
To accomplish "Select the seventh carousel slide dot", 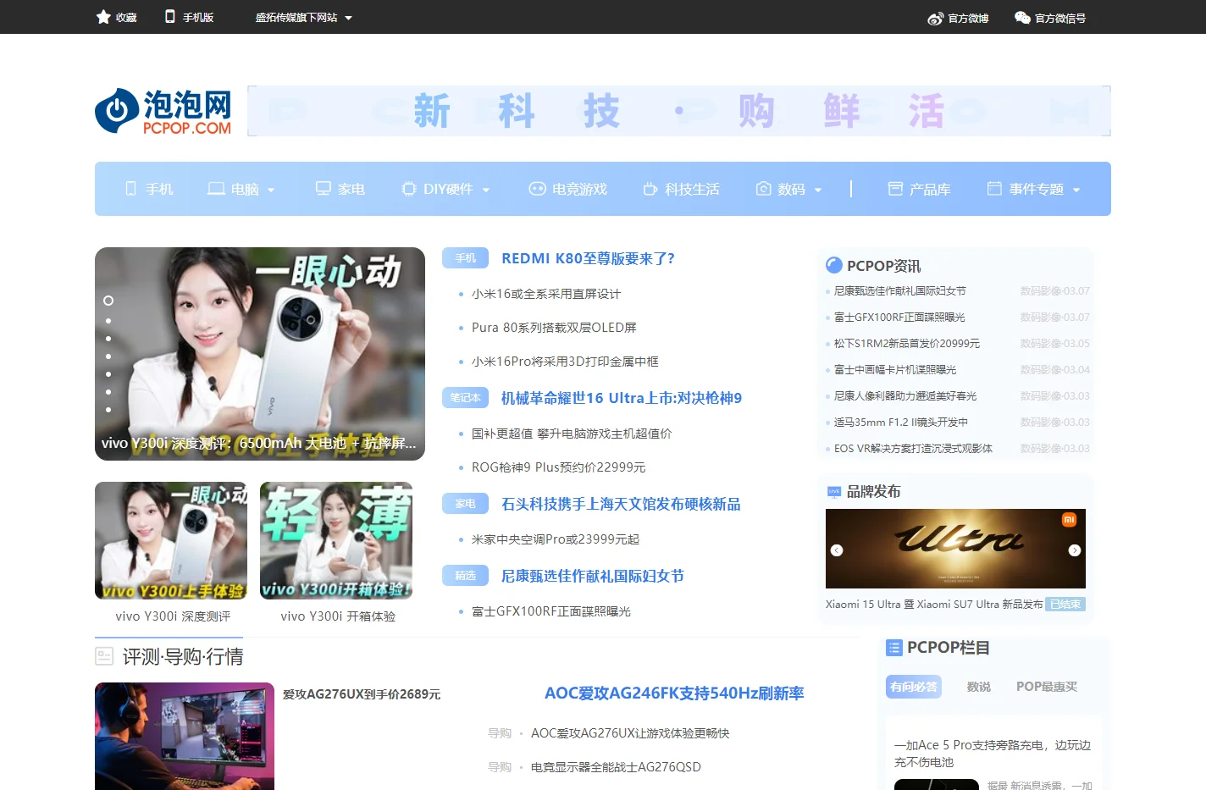I will (108, 410).
